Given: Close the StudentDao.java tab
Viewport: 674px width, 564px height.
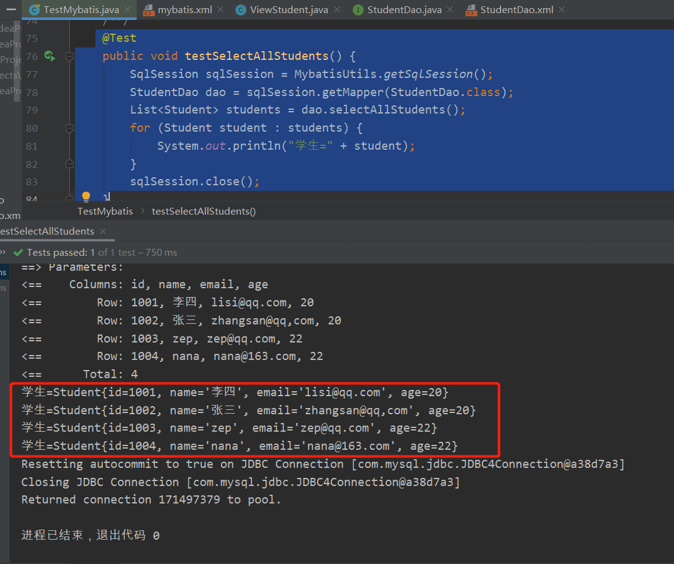Looking at the screenshot, I should (x=450, y=9).
